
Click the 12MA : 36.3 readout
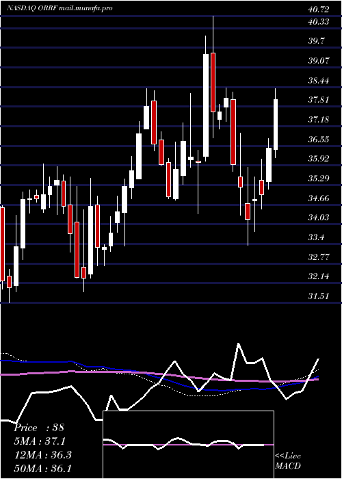tap(42, 455)
